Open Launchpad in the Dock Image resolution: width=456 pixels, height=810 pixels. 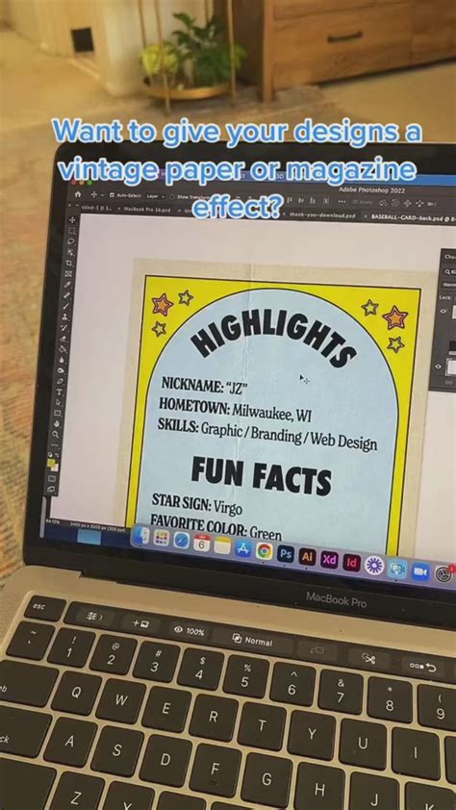(x=161, y=538)
